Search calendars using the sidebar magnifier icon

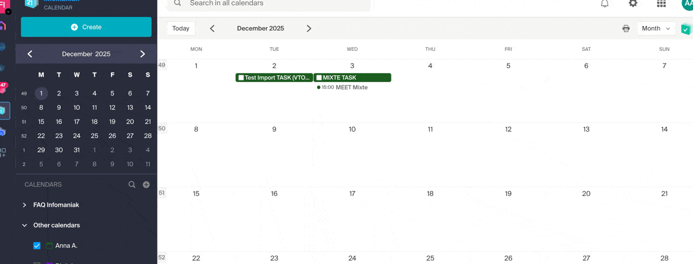pyautogui.click(x=132, y=185)
